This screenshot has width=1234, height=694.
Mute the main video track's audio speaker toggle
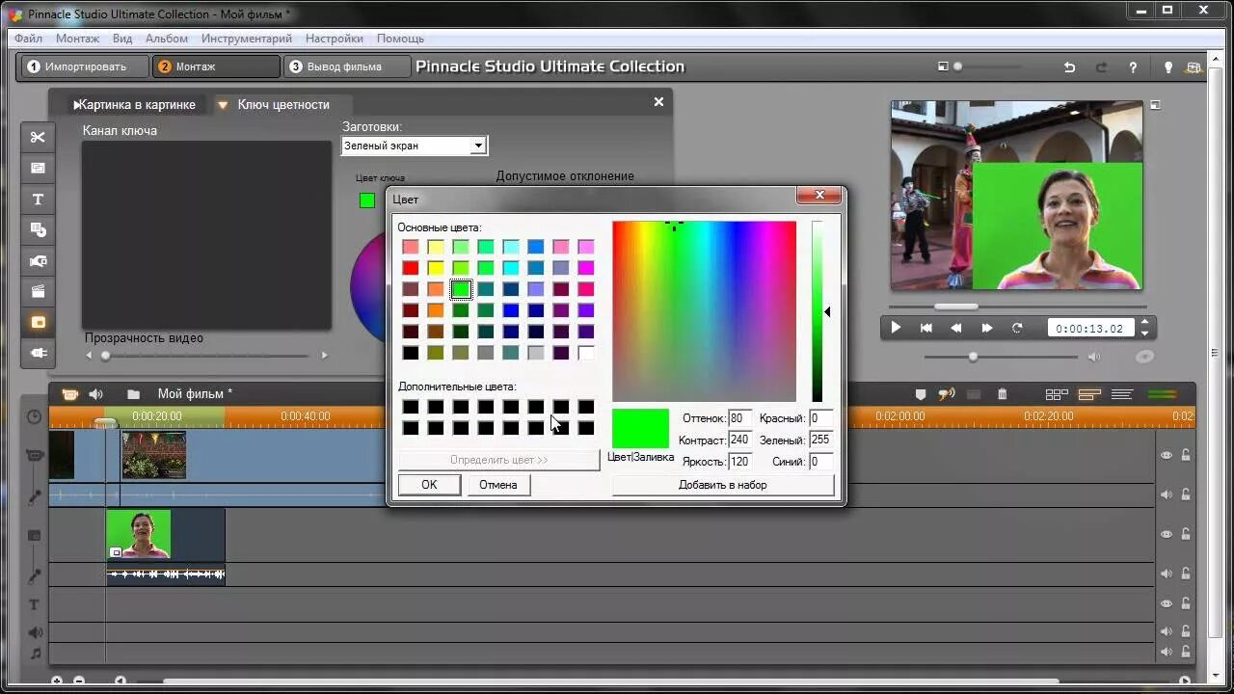(1167, 494)
